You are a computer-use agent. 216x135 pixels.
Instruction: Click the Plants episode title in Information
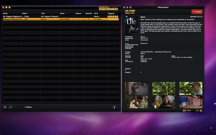pos(143,17)
